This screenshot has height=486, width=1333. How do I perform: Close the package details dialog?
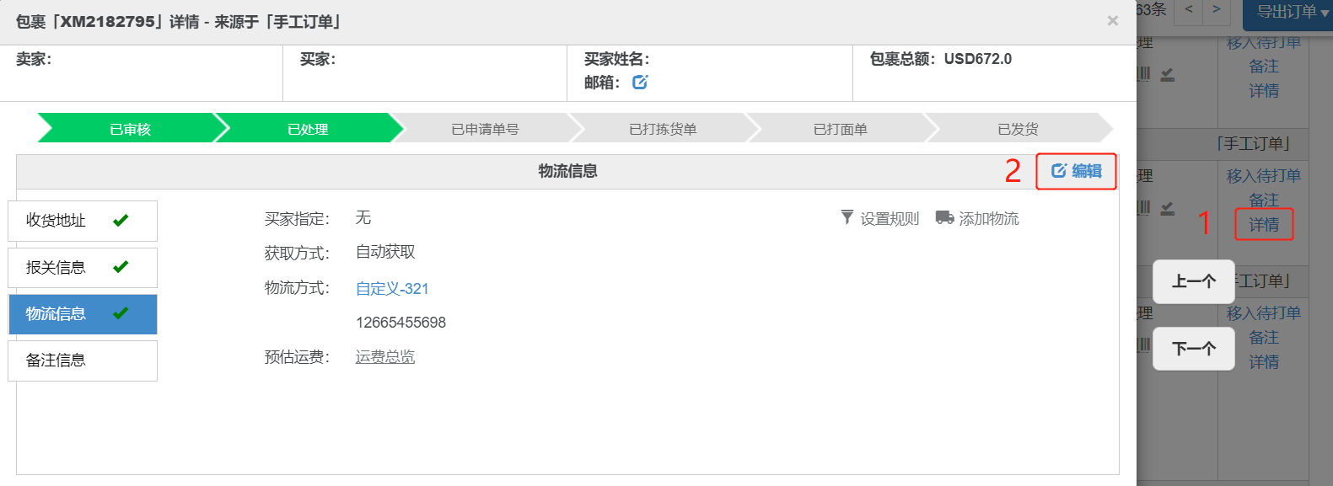point(1112,21)
